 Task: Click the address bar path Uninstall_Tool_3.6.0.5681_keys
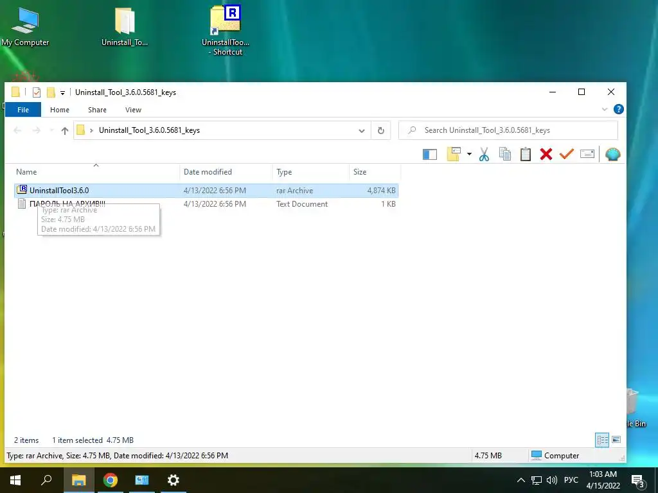(149, 130)
